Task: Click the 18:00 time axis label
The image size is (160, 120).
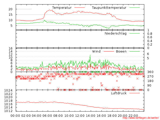Action: pyautogui.click(x=112, y=116)
